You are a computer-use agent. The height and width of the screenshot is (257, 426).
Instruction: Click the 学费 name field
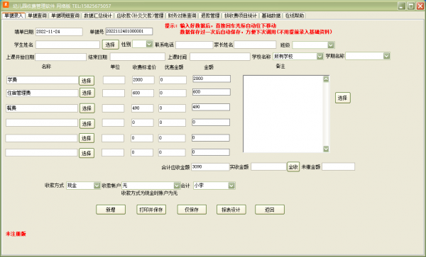pos(43,80)
